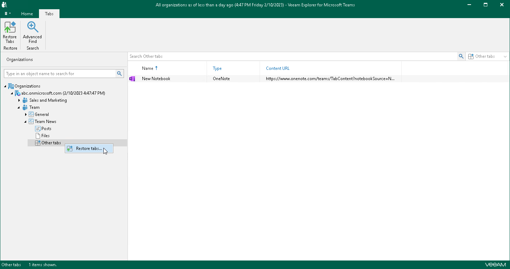This screenshot has width=510, height=269.
Task: Maximize the Veeam Explorer window
Action: 486,5
